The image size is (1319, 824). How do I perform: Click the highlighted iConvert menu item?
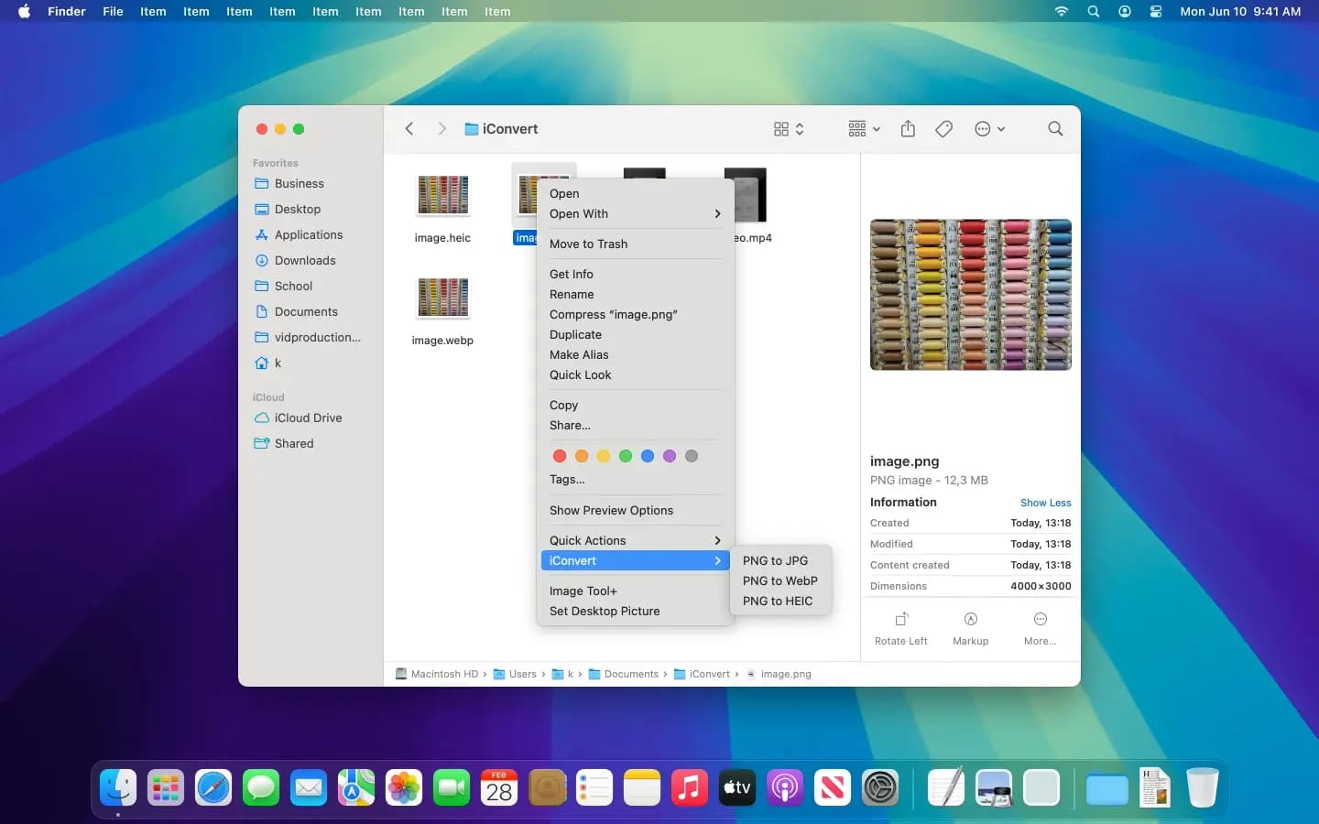635,561
